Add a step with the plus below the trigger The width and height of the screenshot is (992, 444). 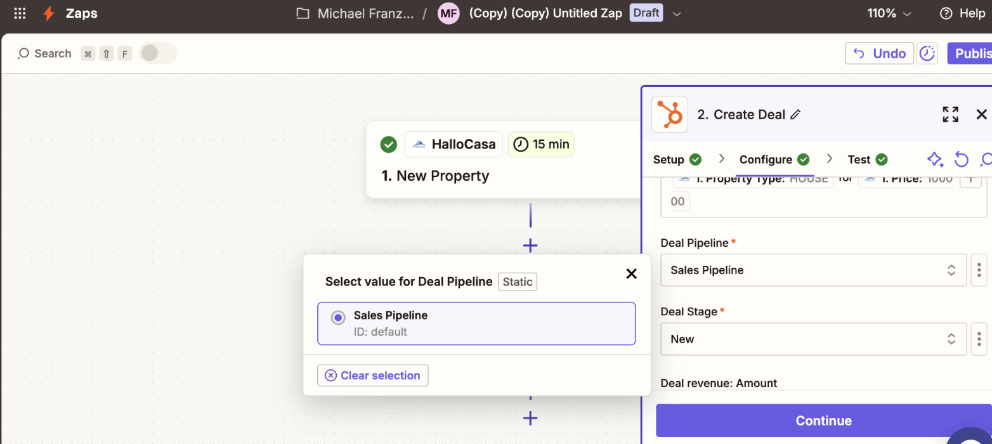(x=530, y=245)
